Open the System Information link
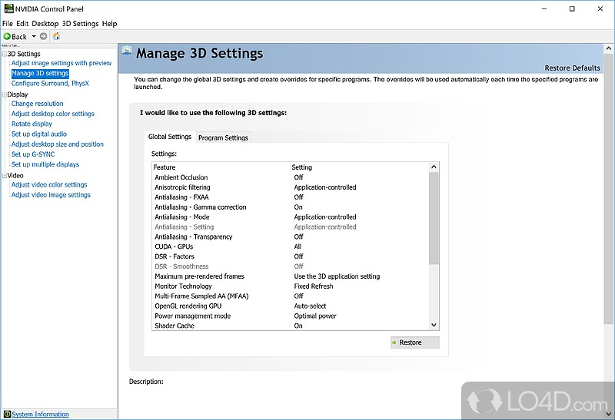The width and height of the screenshot is (615, 420). [x=40, y=414]
